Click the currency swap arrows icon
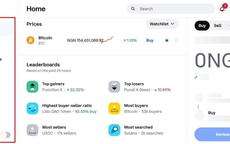 [196, 77]
